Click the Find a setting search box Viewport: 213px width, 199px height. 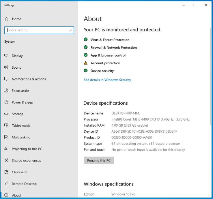point(36,30)
